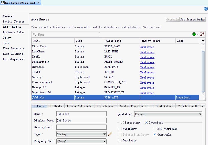The width and height of the screenshot is (208, 145).
Task: Click the Name field containing JobTitle
Action: [x=81, y=114]
